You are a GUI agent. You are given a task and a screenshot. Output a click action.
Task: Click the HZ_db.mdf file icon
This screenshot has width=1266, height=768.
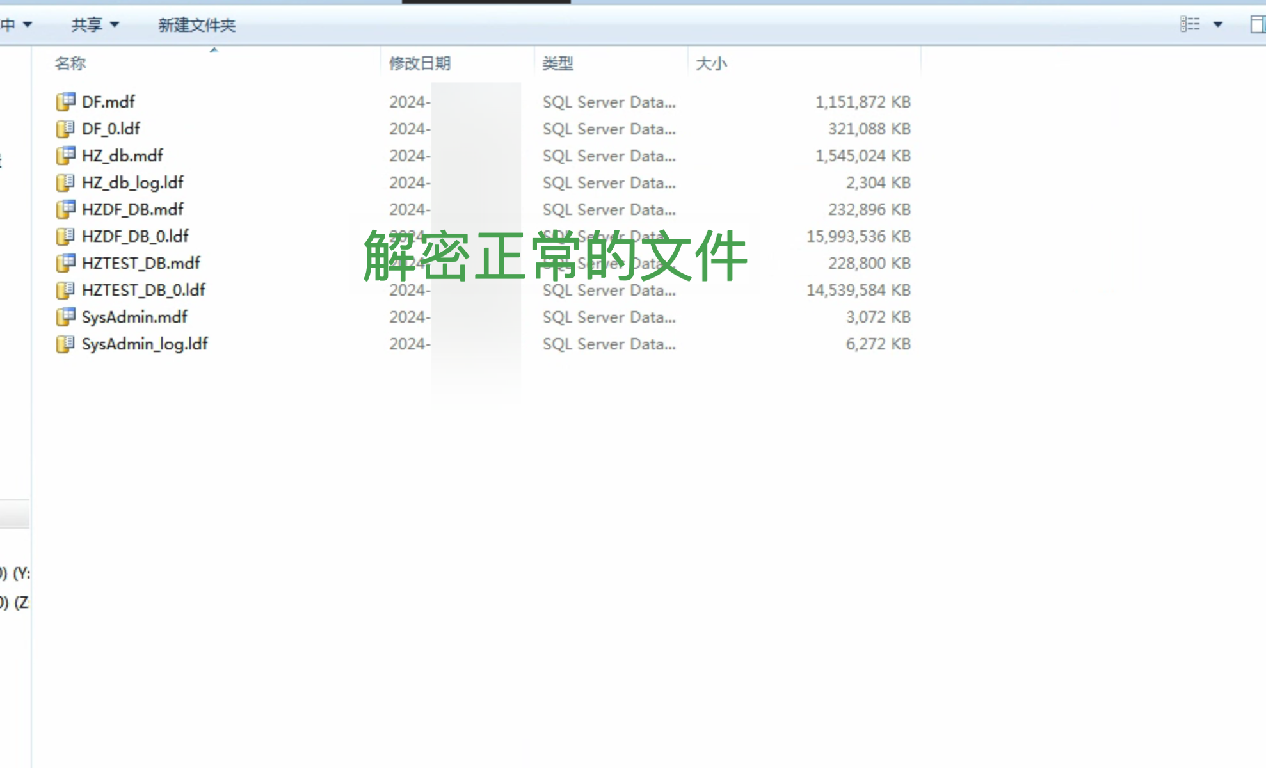(65, 156)
